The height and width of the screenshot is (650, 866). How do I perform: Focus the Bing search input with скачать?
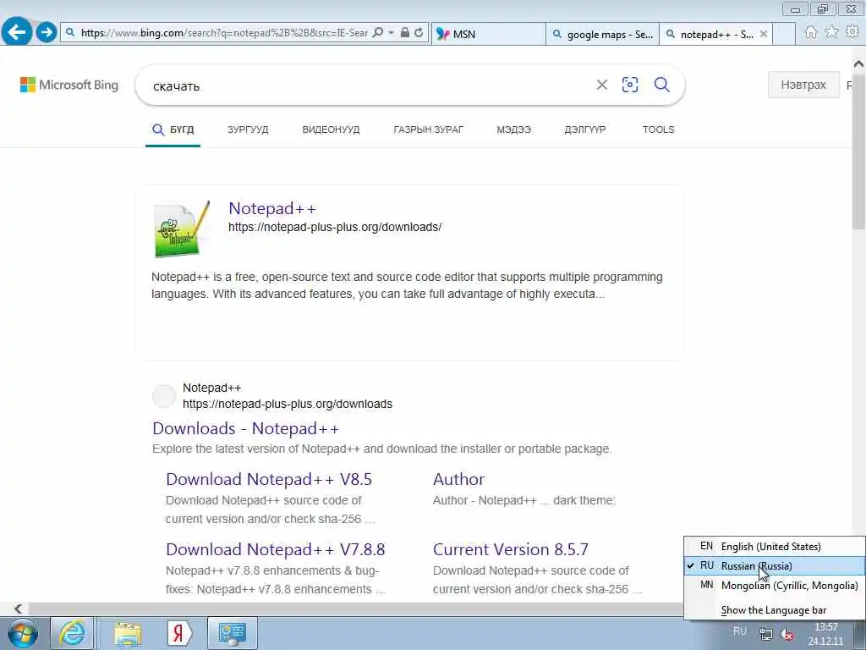[364, 85]
